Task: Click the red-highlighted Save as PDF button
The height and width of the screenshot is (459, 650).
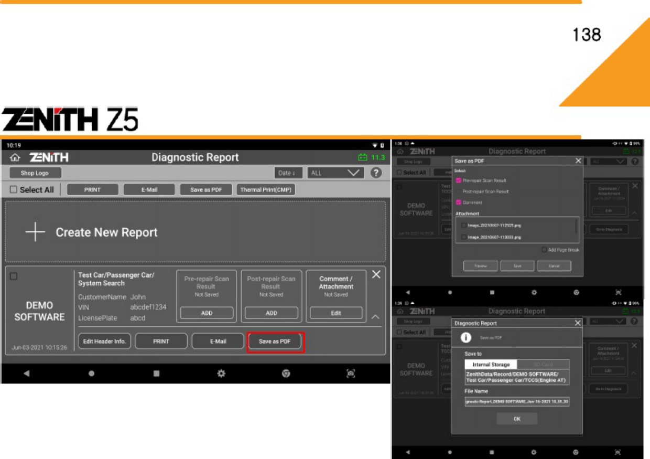Action: pyautogui.click(x=275, y=341)
